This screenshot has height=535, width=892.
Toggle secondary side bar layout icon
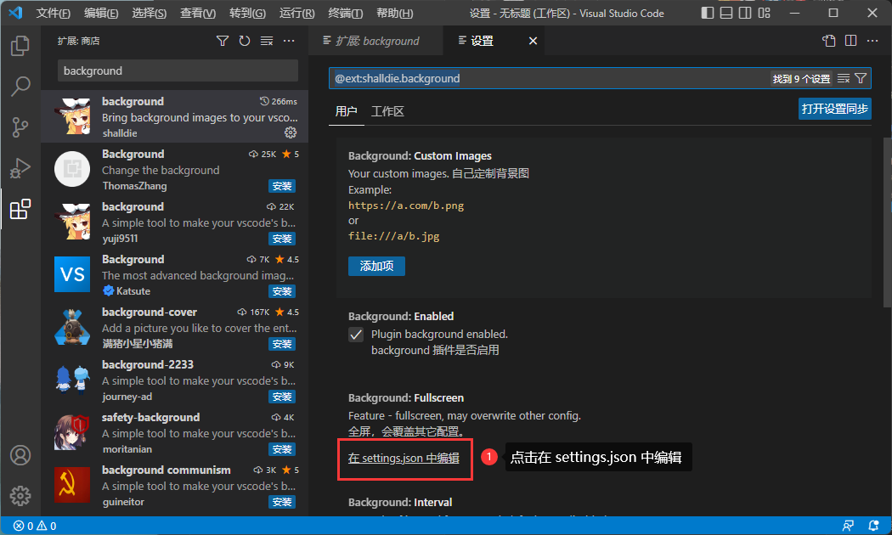click(745, 13)
